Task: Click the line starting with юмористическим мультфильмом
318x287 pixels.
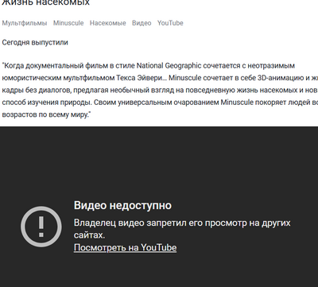Action: [x=160, y=78]
